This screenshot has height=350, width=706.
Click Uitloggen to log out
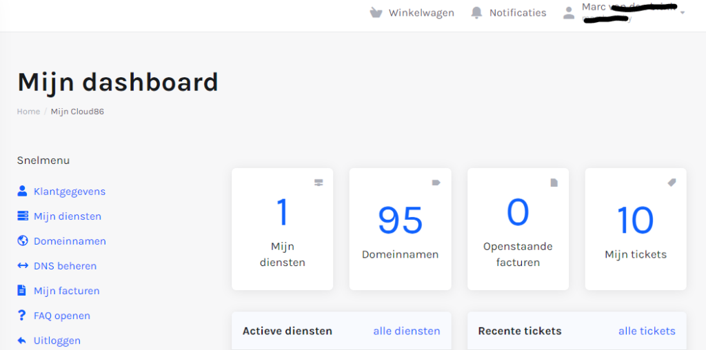point(57,340)
